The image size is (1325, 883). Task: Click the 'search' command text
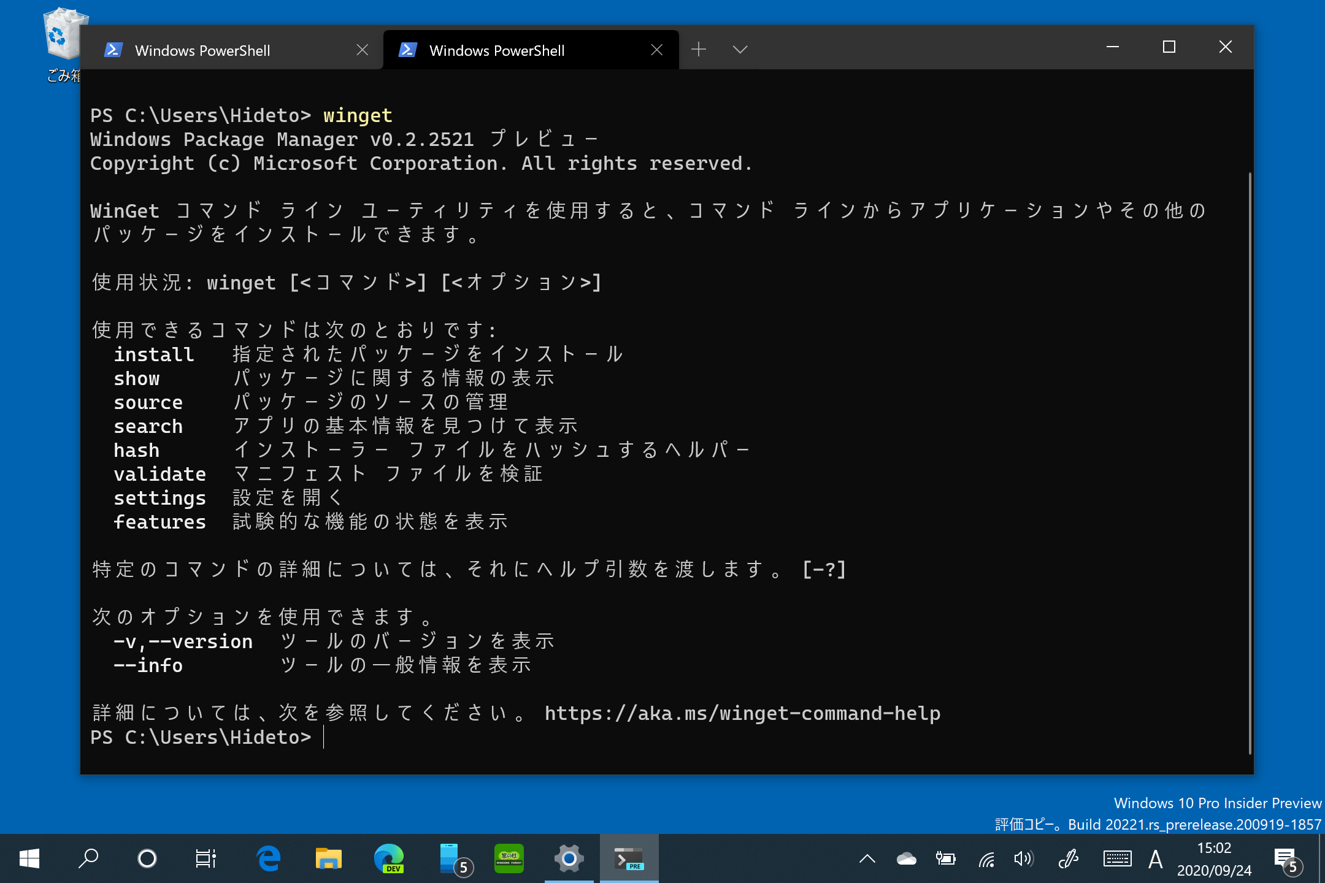148,426
